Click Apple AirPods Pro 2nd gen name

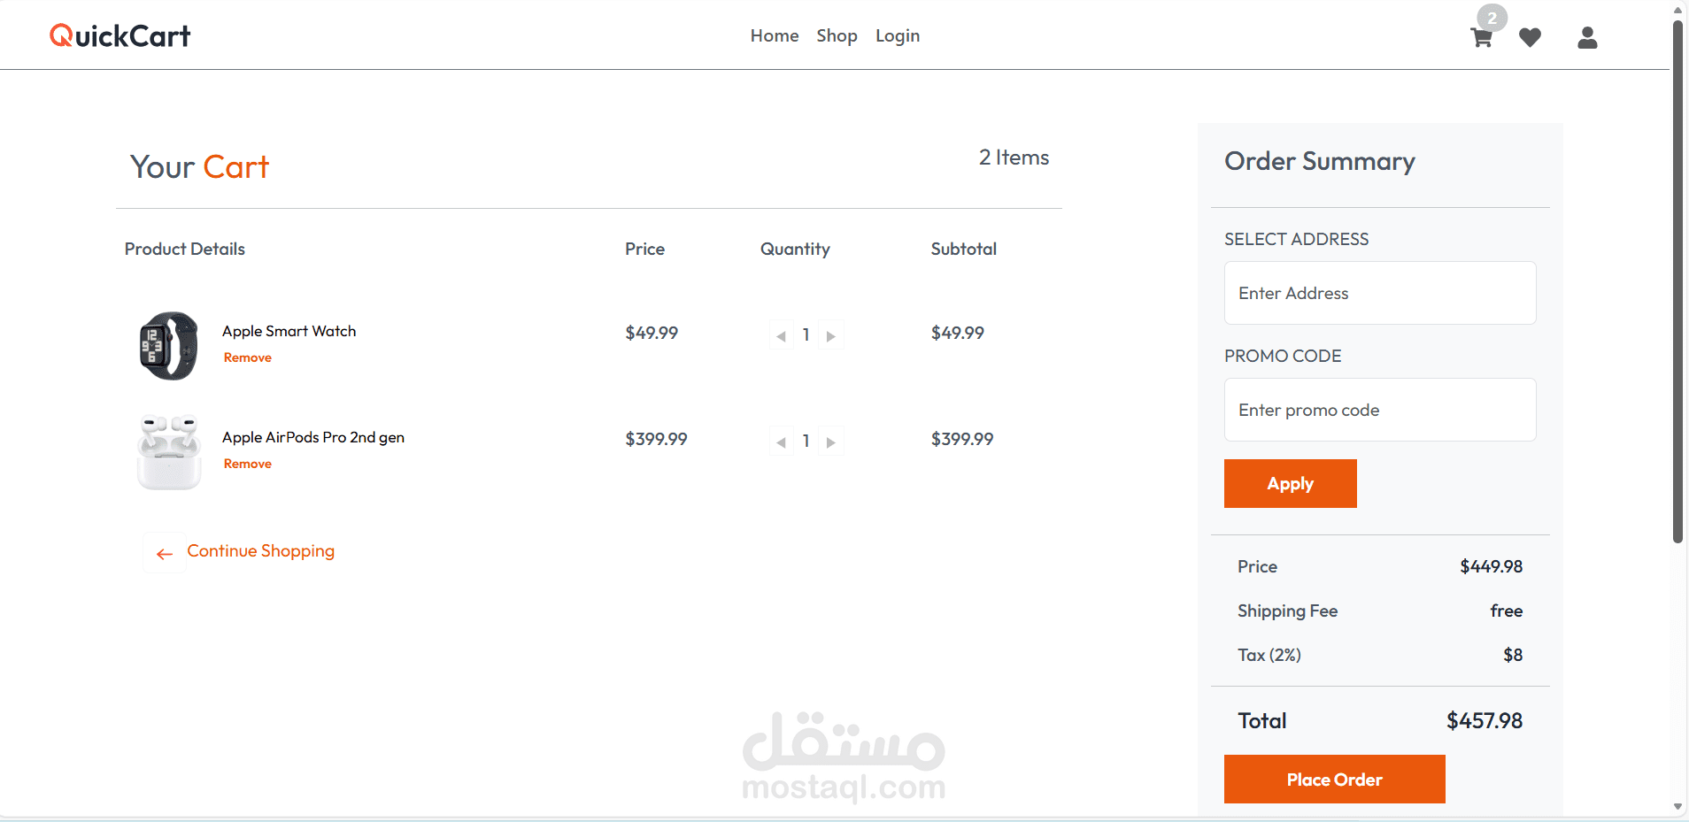313,437
